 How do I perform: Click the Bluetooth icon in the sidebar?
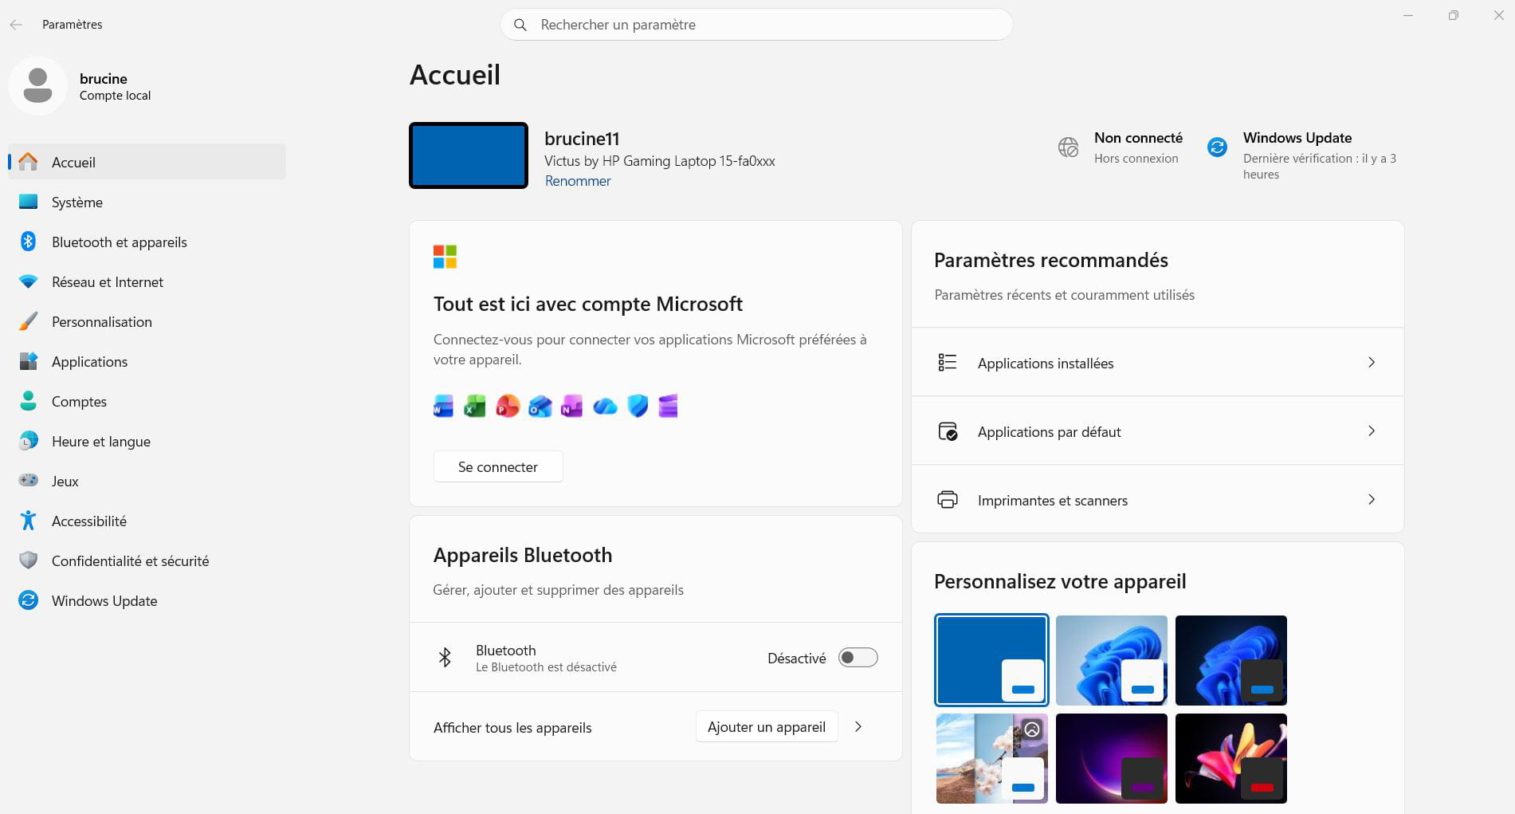[x=29, y=242]
